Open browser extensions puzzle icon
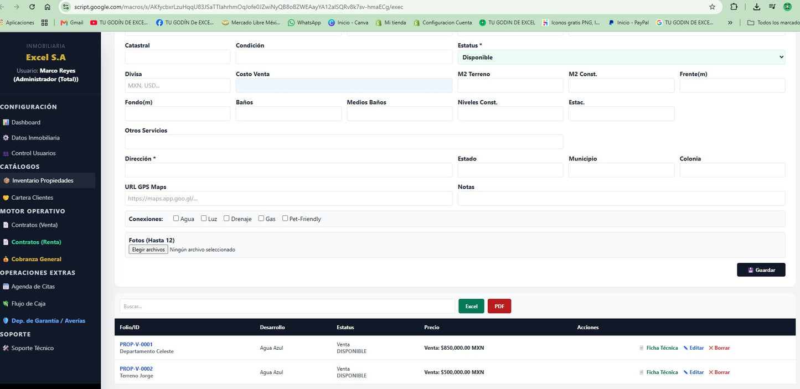 pos(734,7)
